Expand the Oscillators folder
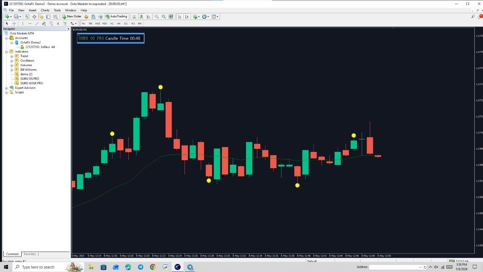This screenshot has width=483, height=272. pos(12,60)
